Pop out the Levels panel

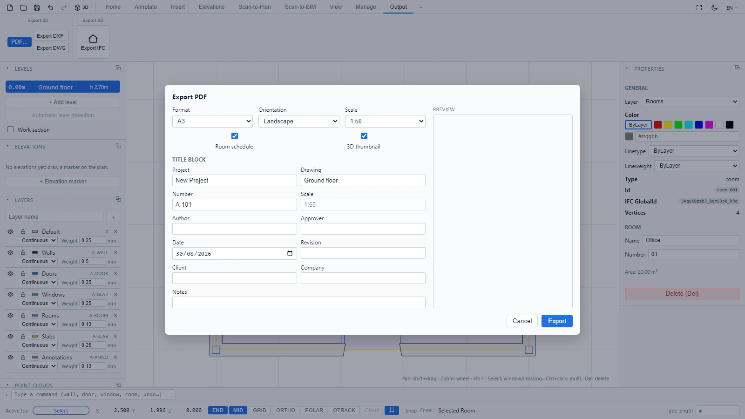pyautogui.click(x=118, y=68)
